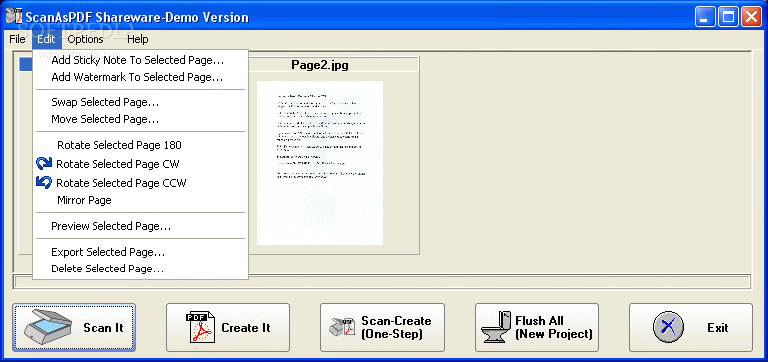Open the Options menu
The width and height of the screenshot is (768, 362).
click(x=86, y=39)
